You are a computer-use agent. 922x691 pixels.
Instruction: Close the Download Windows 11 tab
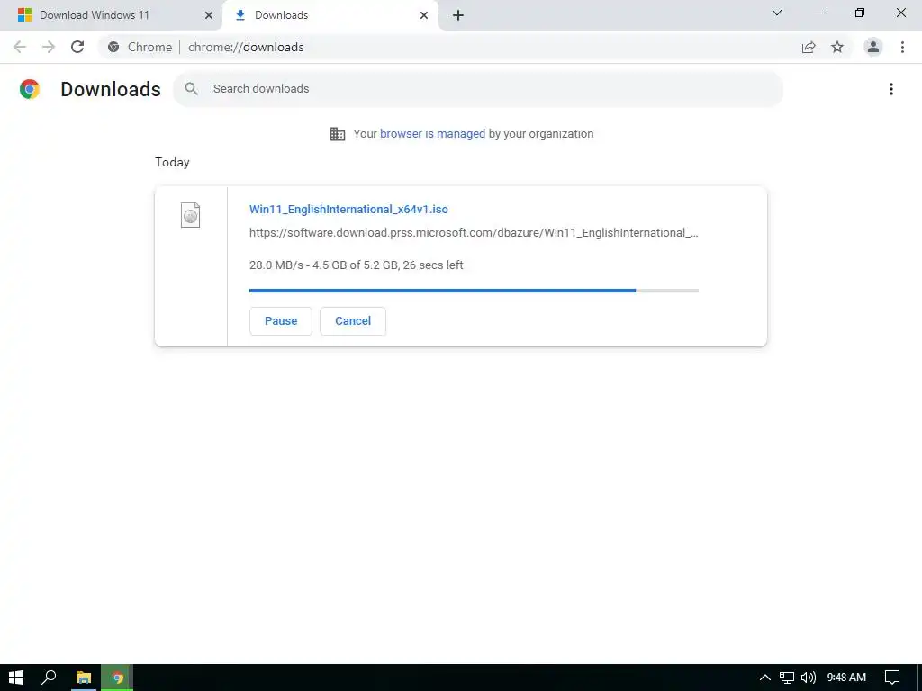coord(209,15)
